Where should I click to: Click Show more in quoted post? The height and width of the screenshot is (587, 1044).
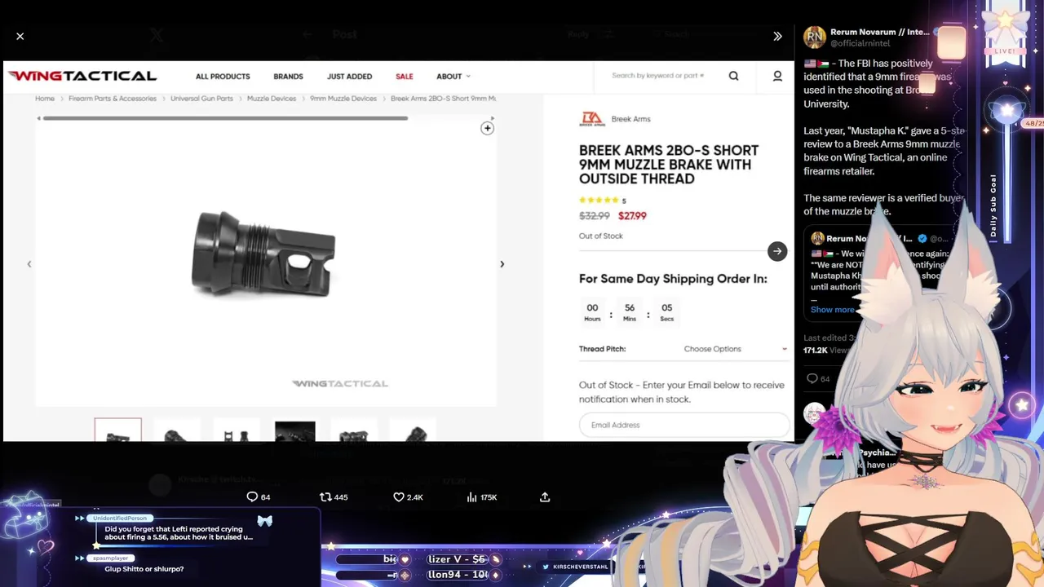833,310
